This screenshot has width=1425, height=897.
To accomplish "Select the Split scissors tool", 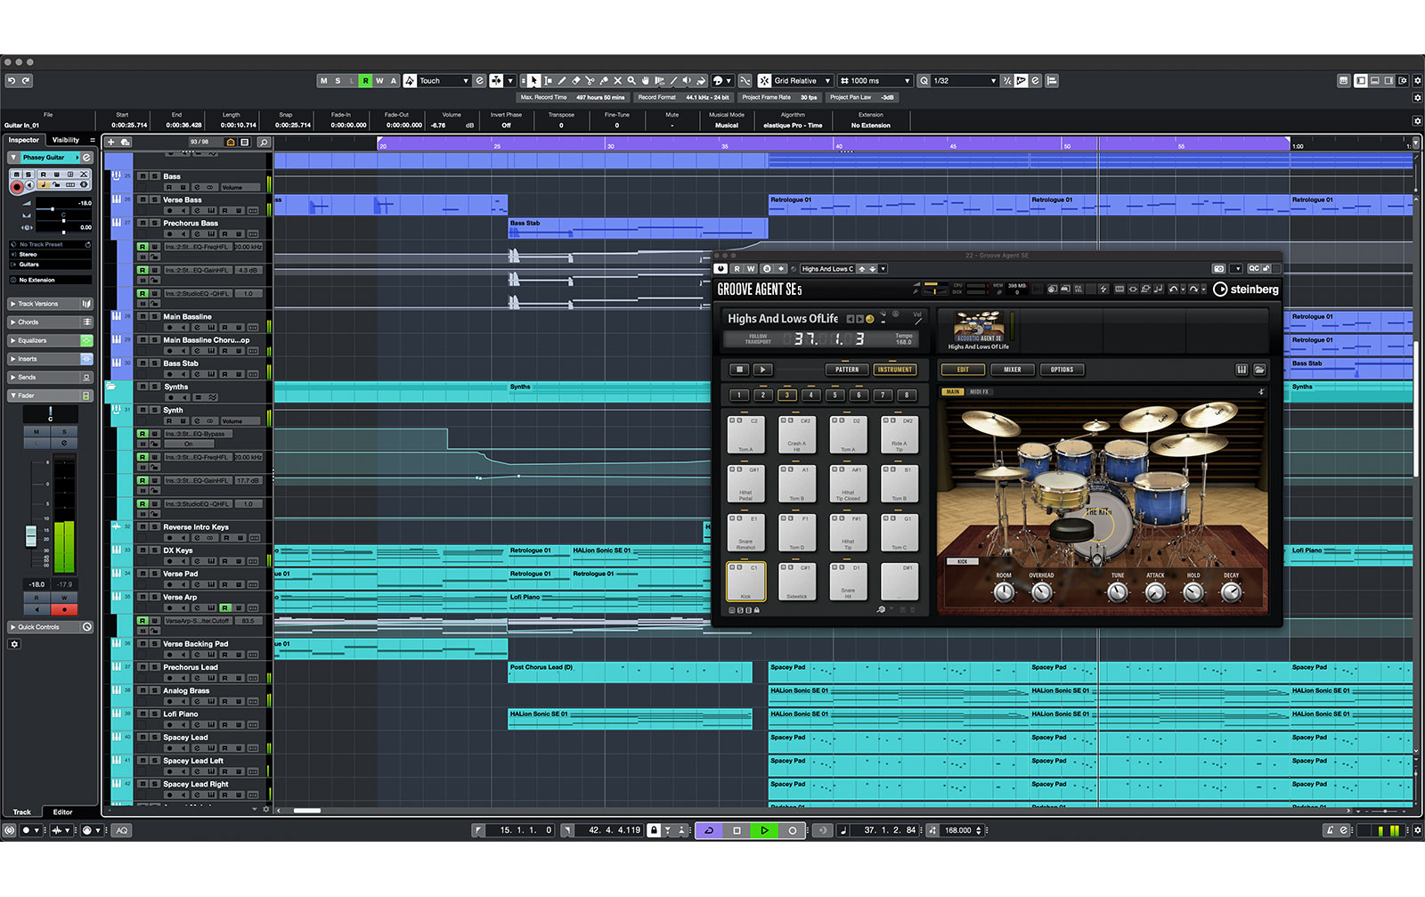I will (590, 80).
